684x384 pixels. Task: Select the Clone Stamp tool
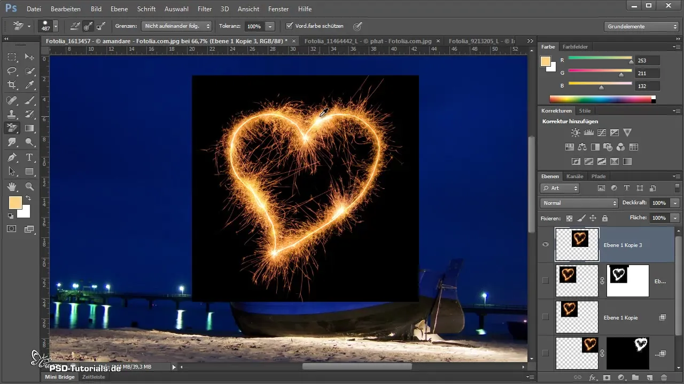(x=12, y=114)
